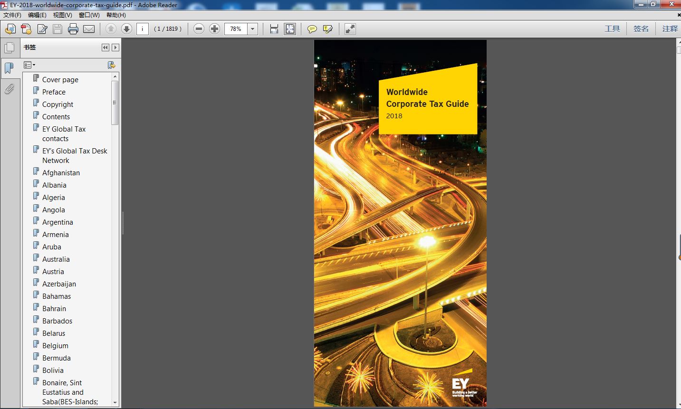Select the Bolivia bookmark
Viewport: 681px width, 409px height.
tap(53, 371)
